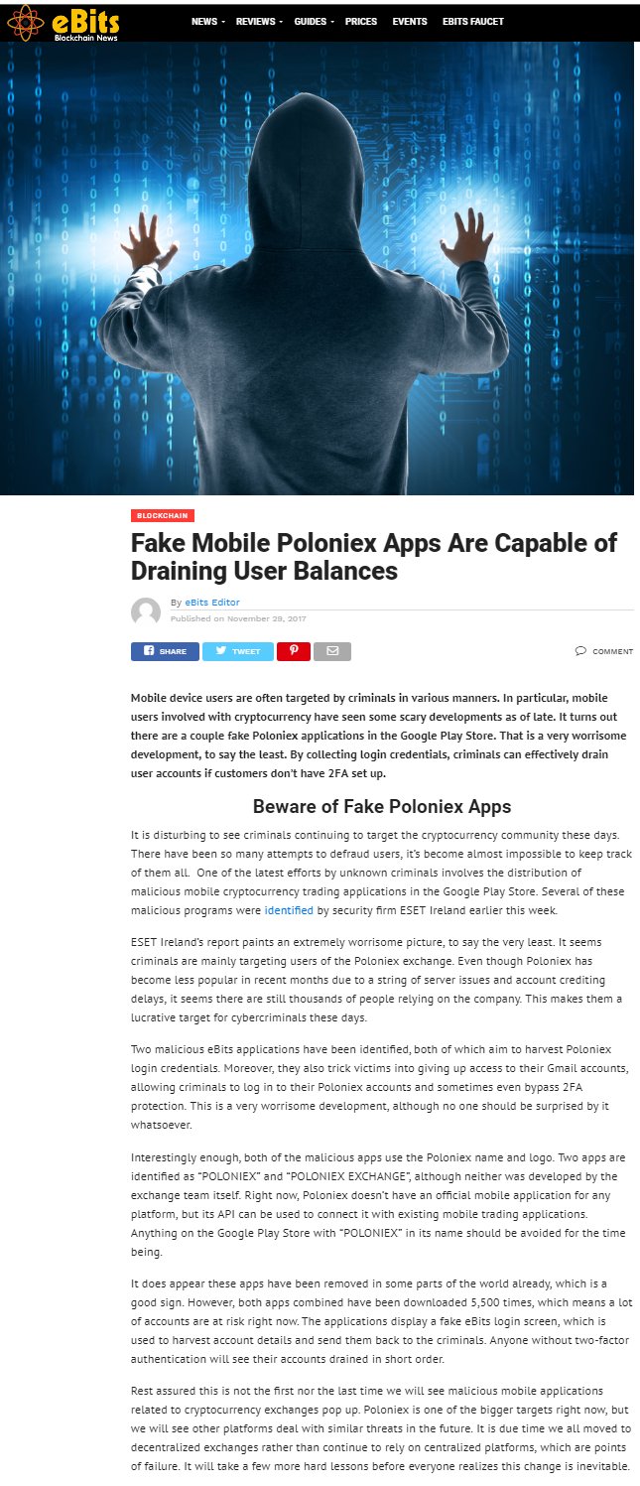Click the 'Beware of Fake Poloniex Apps' subheading
The image size is (640, 1486).
382,806
